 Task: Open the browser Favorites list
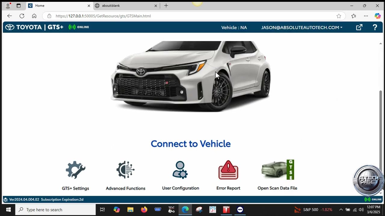(354, 16)
